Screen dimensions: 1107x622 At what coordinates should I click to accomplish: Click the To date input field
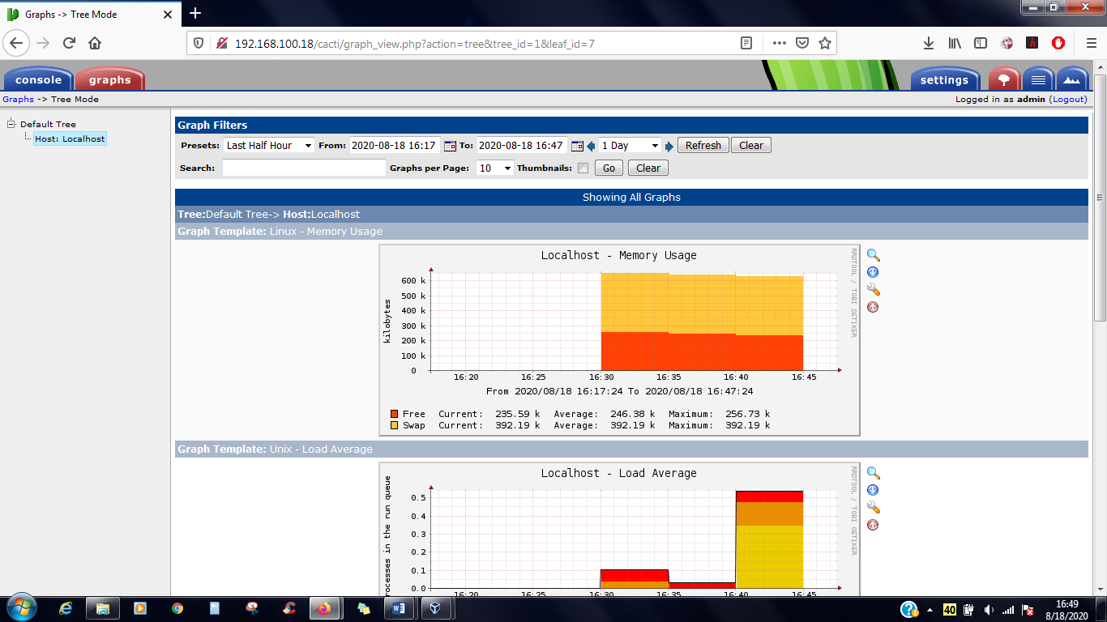pos(522,146)
